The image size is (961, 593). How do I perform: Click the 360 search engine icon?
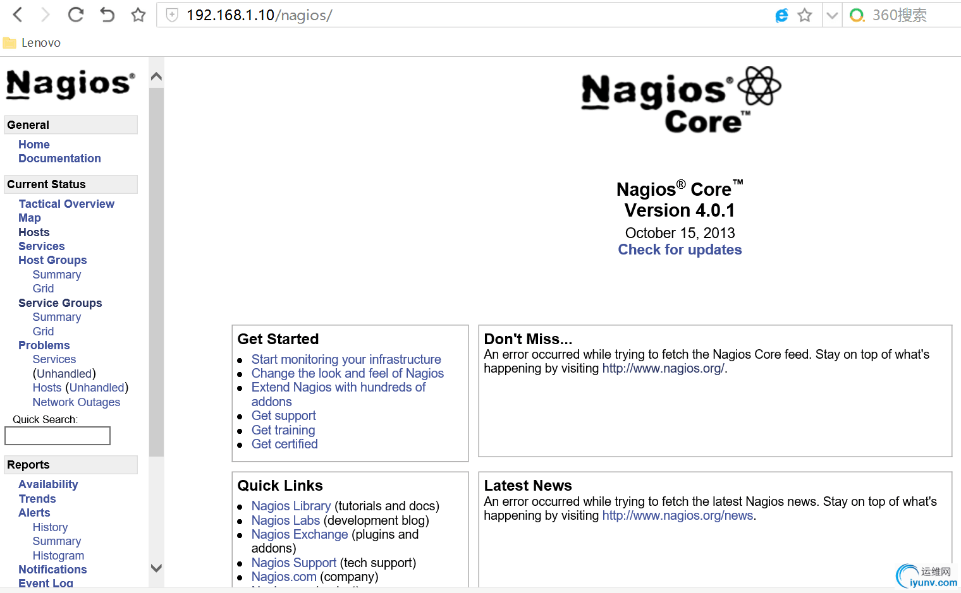click(x=857, y=15)
